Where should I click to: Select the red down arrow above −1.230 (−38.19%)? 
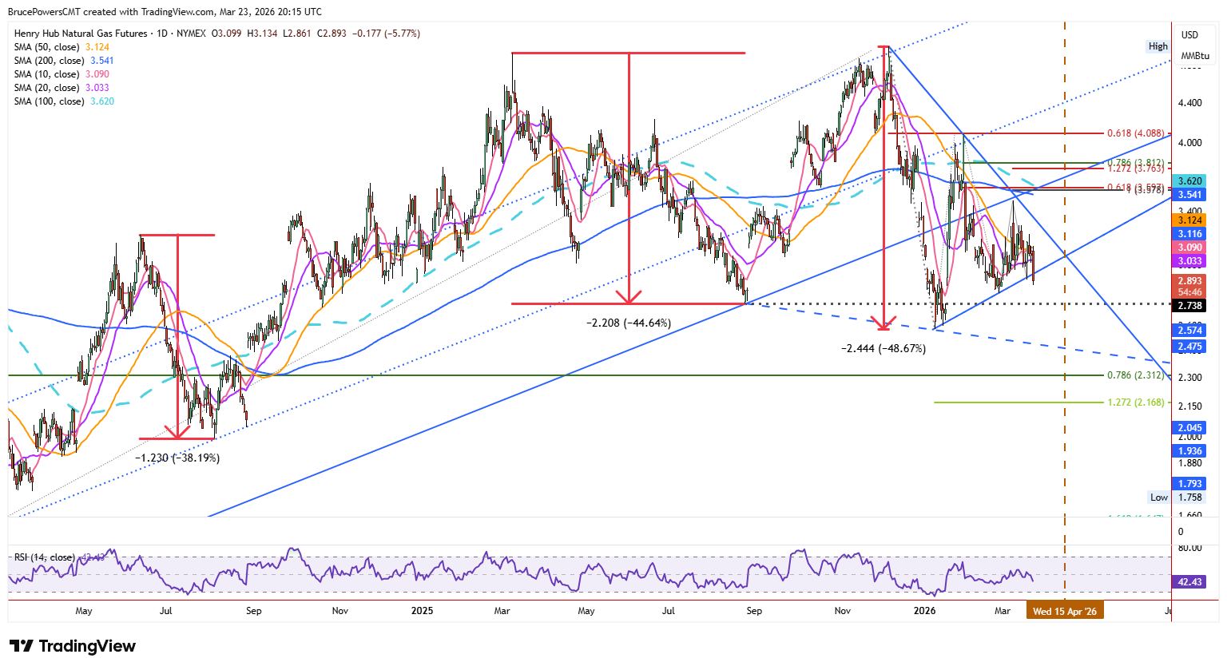[x=177, y=336]
